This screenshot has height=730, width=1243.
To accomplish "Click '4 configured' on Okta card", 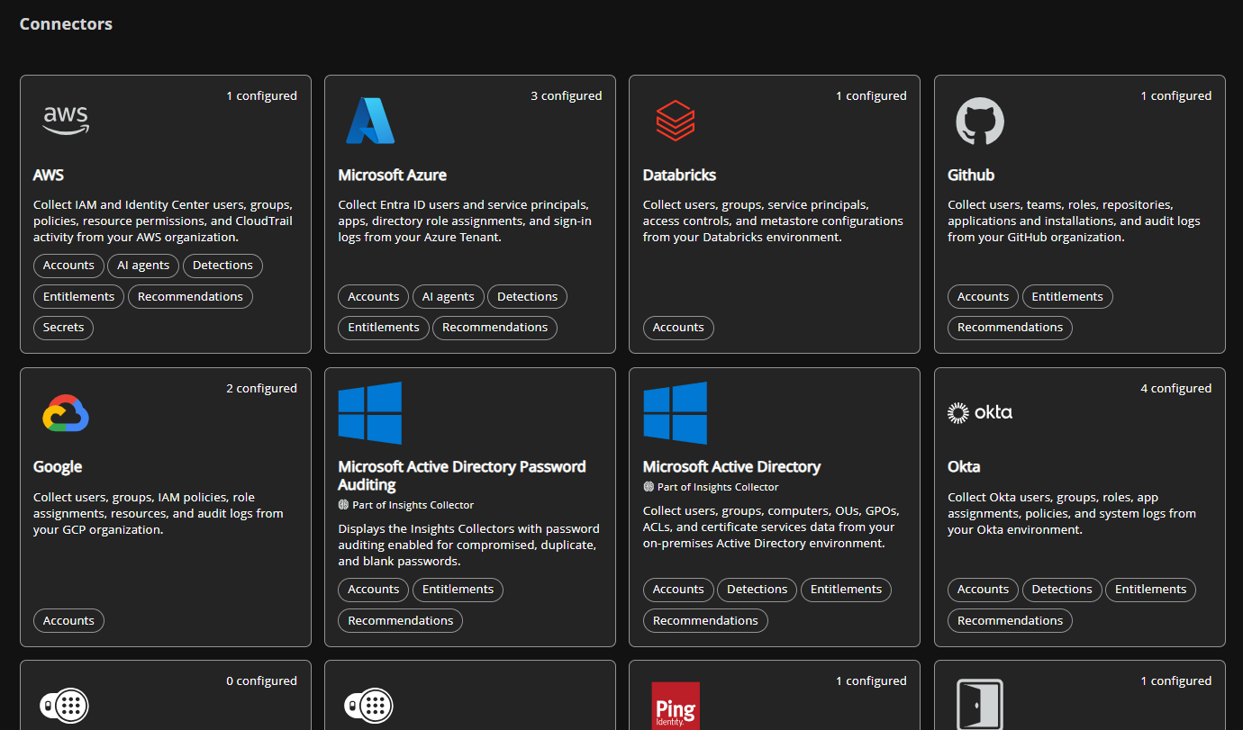I will [x=1175, y=388].
